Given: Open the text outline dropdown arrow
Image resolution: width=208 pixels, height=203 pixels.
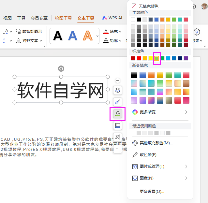Looking at the screenshot, I should (x=120, y=41).
